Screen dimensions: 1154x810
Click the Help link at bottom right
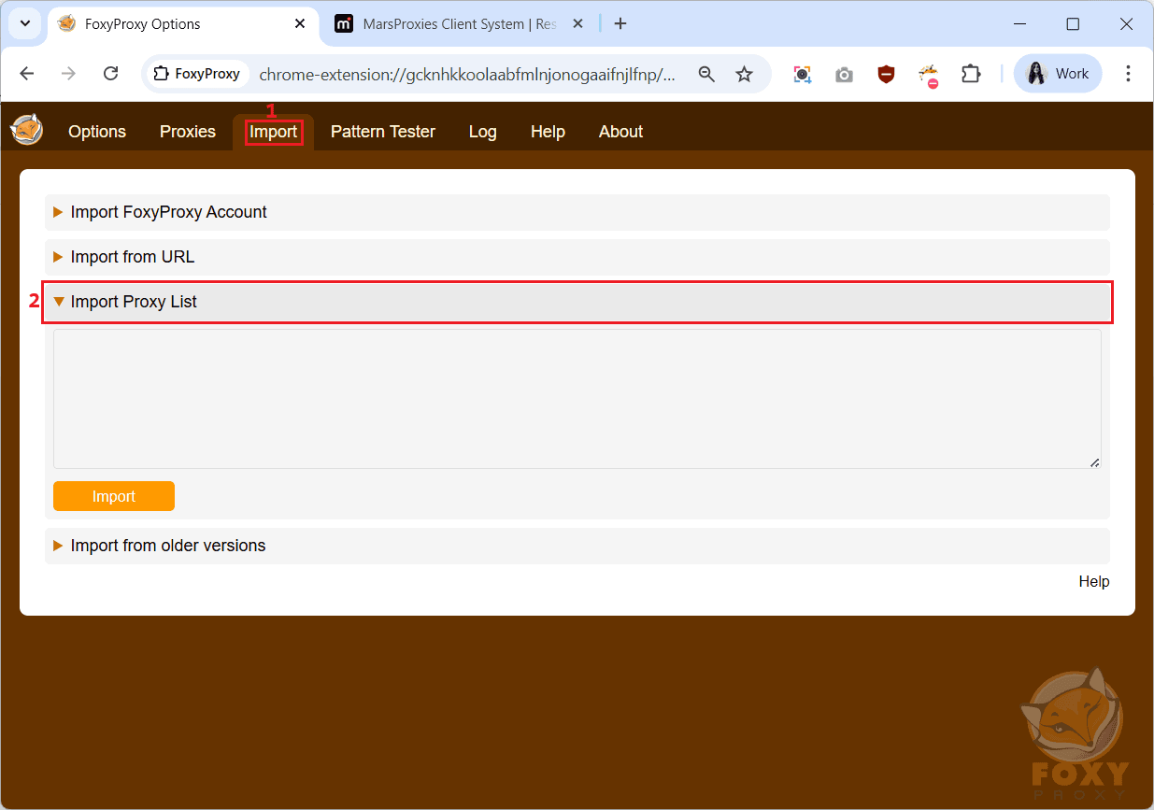[1093, 581]
